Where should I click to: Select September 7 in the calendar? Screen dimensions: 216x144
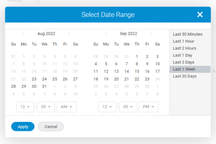click(127, 64)
